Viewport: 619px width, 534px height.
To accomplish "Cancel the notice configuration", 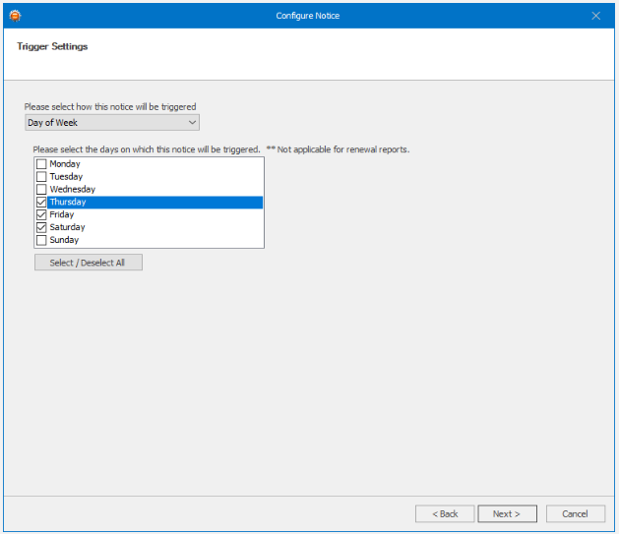I will pyautogui.click(x=576, y=514).
